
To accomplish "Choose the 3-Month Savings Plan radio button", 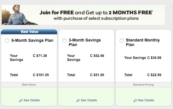I will 64,41.
